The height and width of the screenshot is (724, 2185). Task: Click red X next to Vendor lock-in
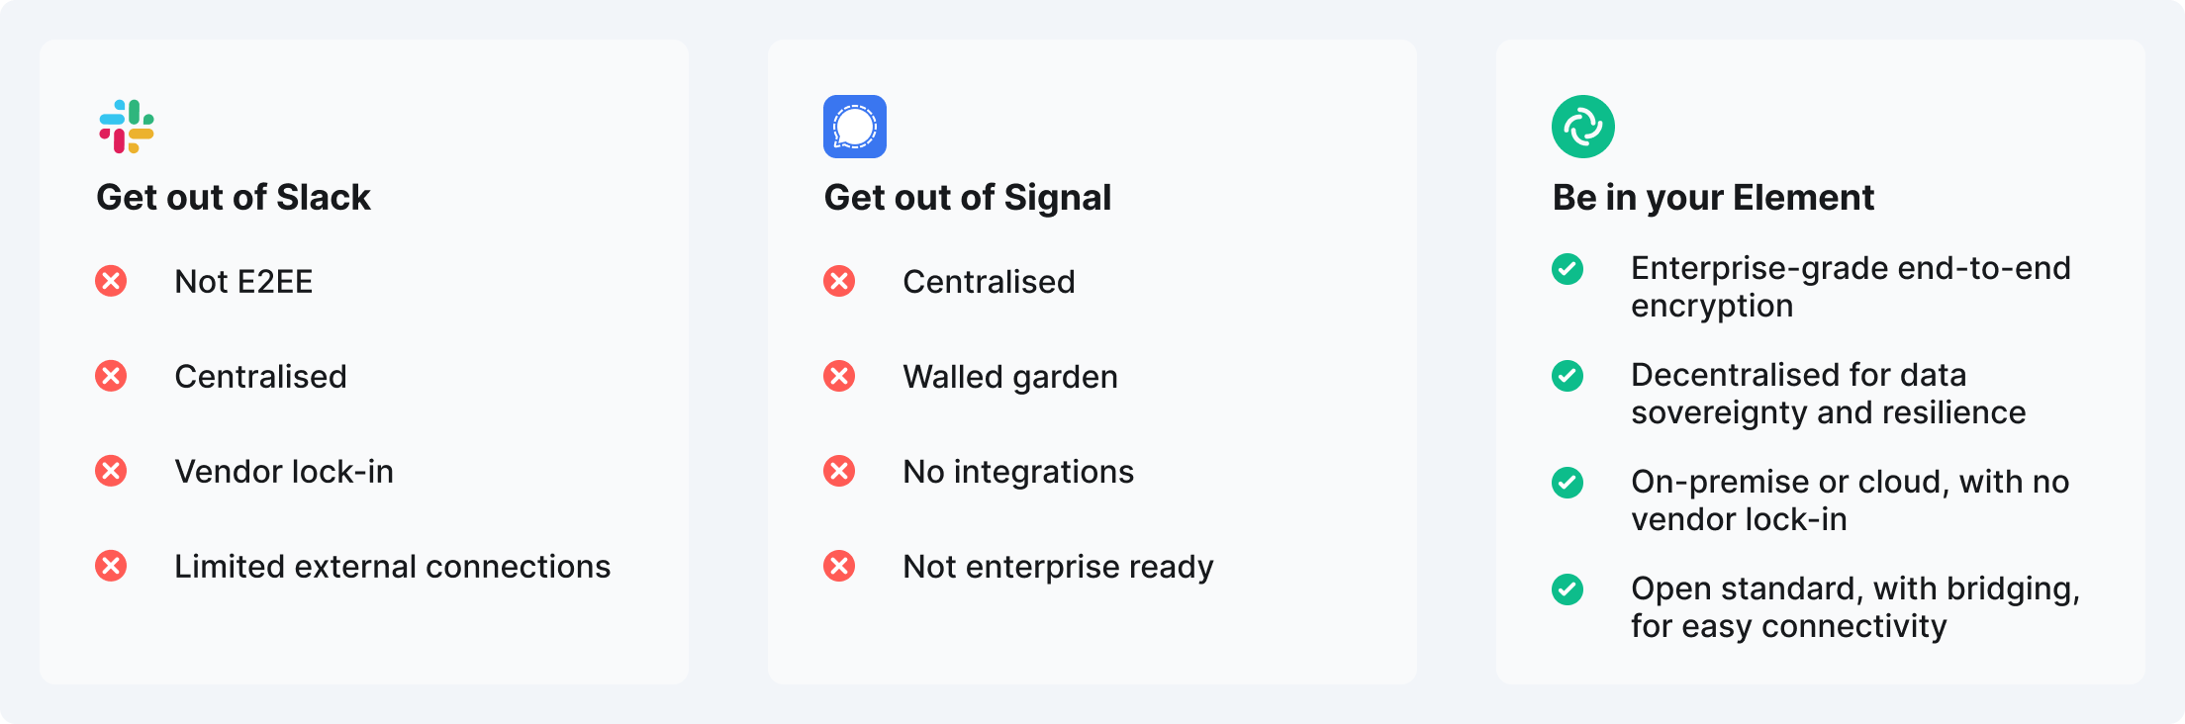(111, 471)
